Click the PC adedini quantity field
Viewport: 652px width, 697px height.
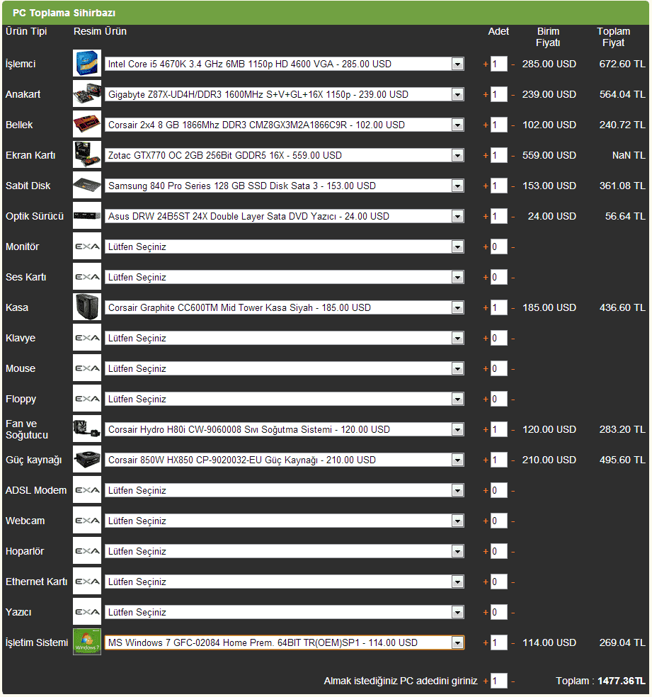pyautogui.click(x=499, y=681)
